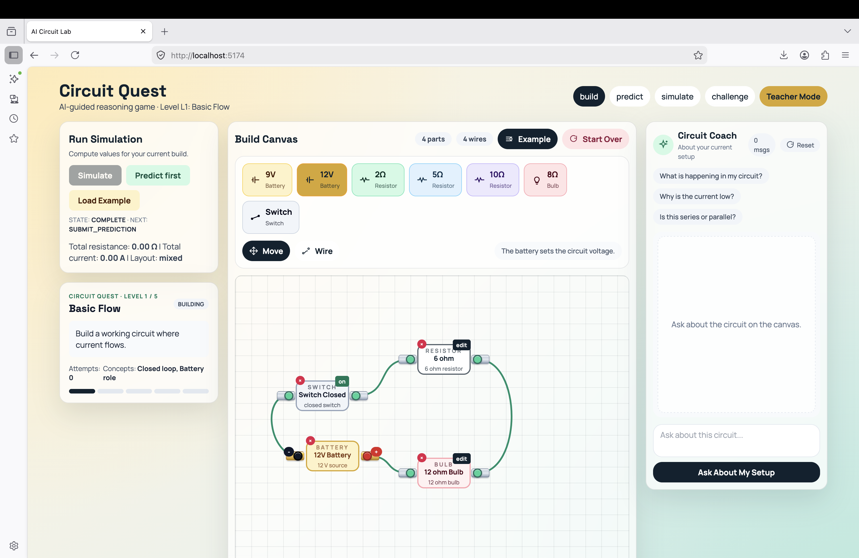859x558 pixels.
Task: Add an 8Ω Bulb part
Action: pyautogui.click(x=545, y=180)
